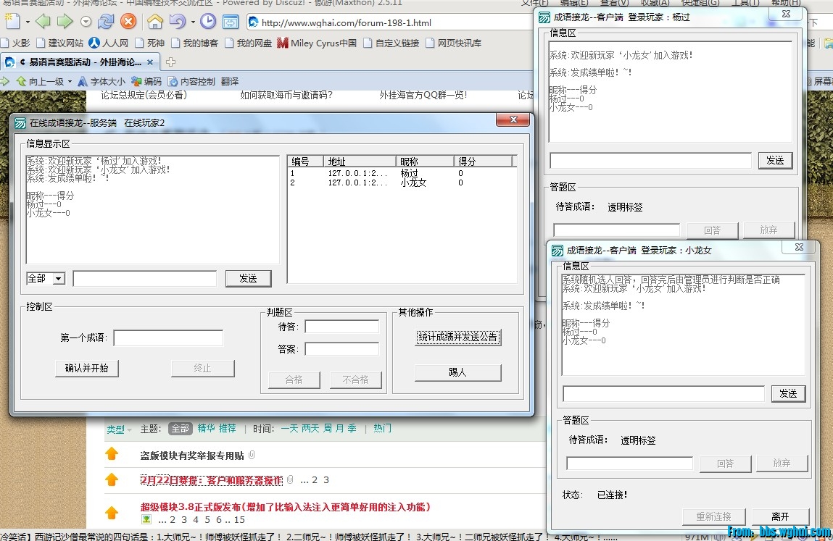Viewport: 833px width, 541px height.
Task: Click the green forward arrow in browser toolbar
Action: (x=65, y=21)
